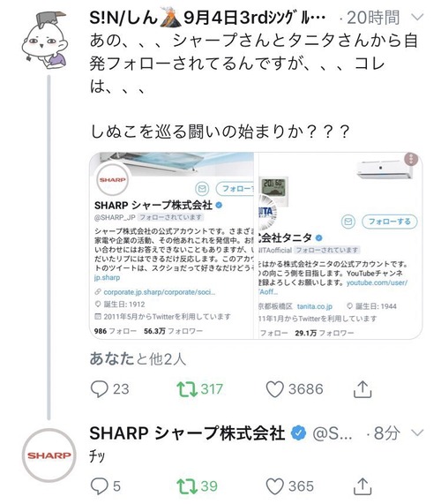Share SHARP's reply tweet
441x504 pixels.
pos(363,486)
